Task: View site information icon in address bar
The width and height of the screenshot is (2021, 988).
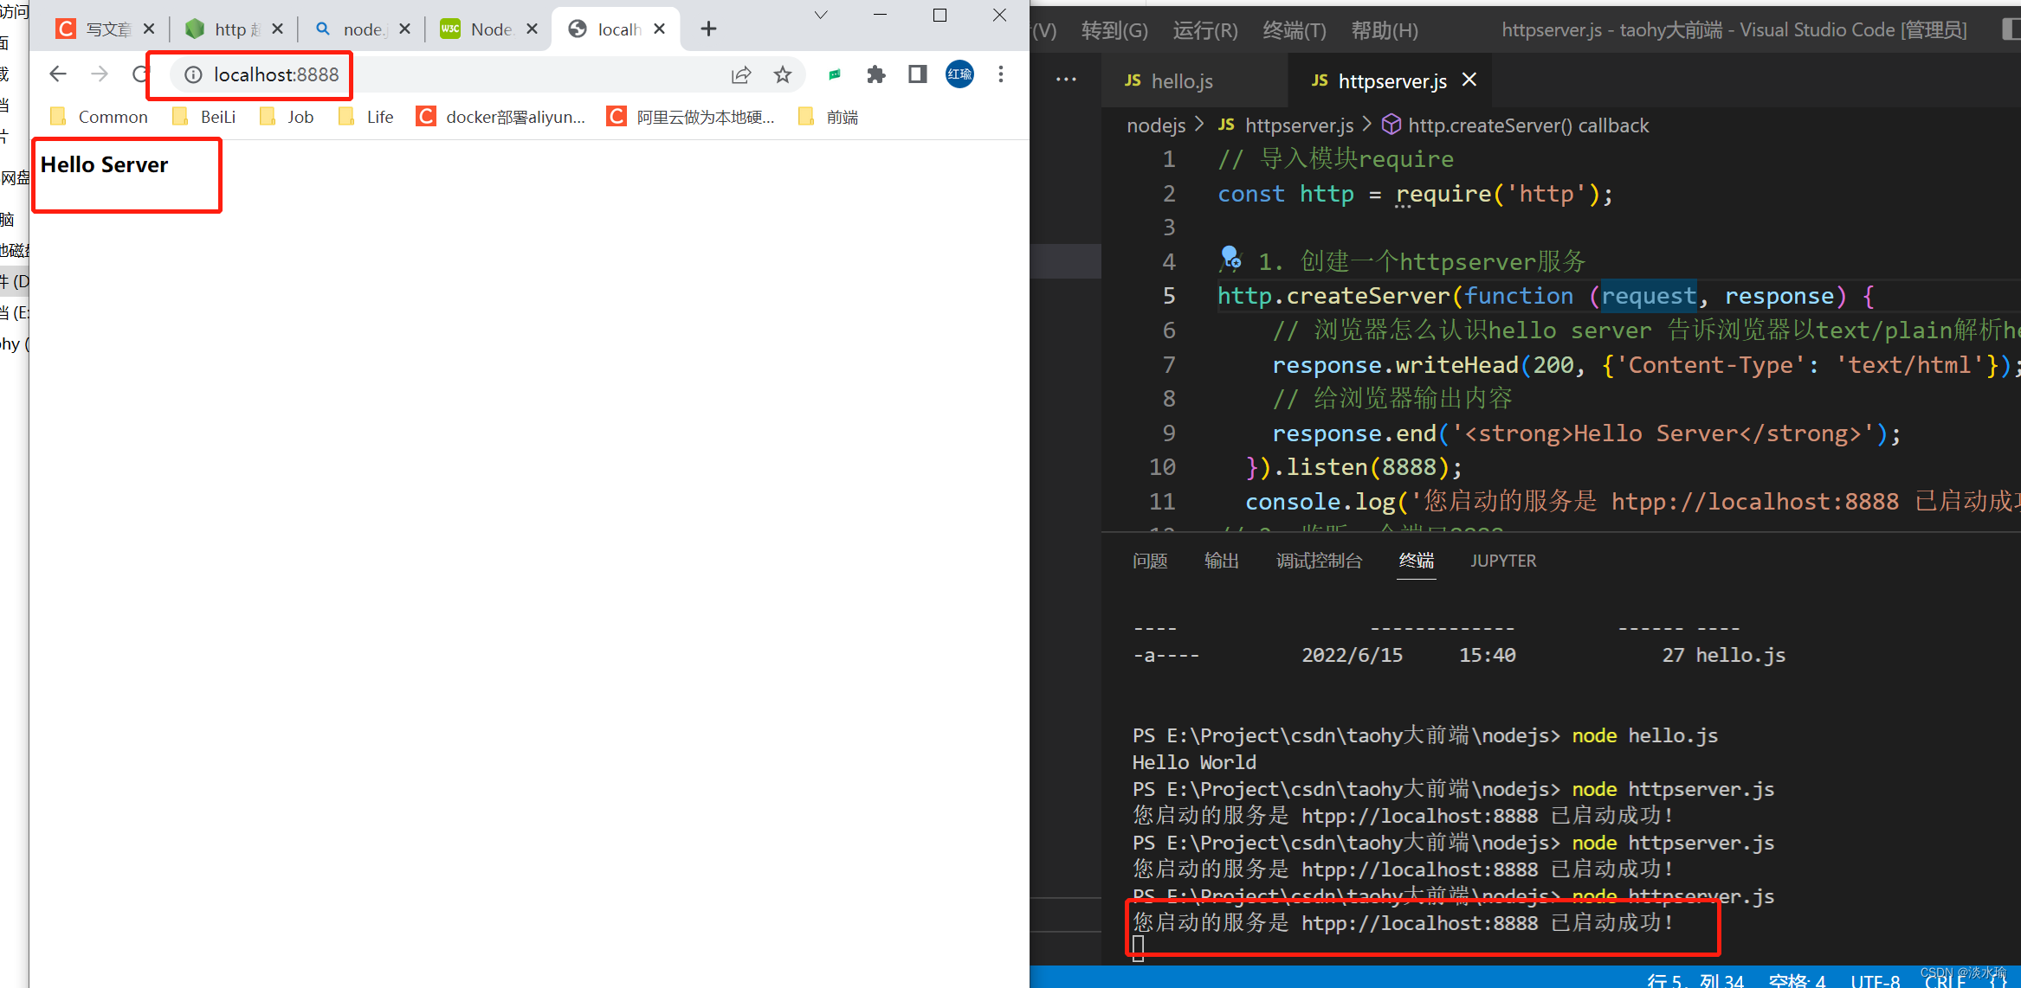Action: tap(193, 75)
